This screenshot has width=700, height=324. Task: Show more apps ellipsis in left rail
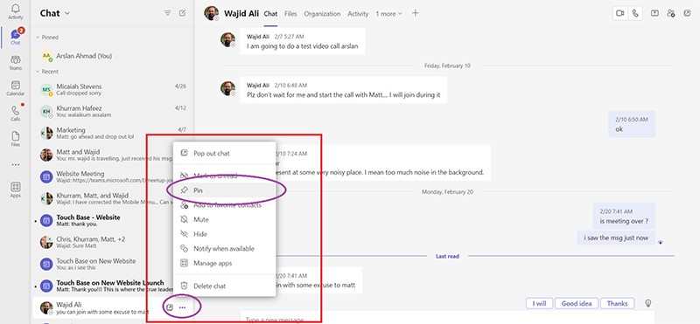15,164
